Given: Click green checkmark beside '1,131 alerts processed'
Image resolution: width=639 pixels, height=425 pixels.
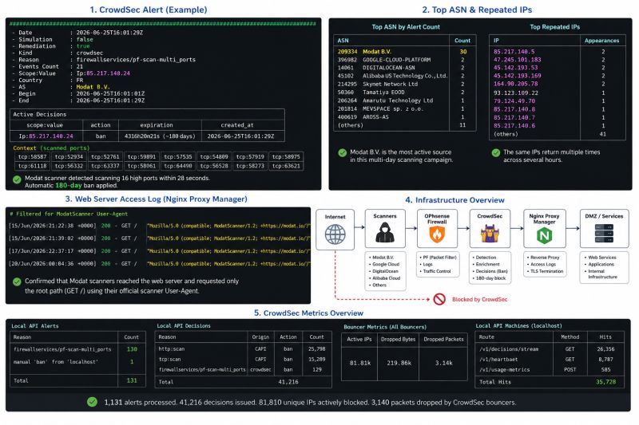Looking at the screenshot, I should coord(93,402).
